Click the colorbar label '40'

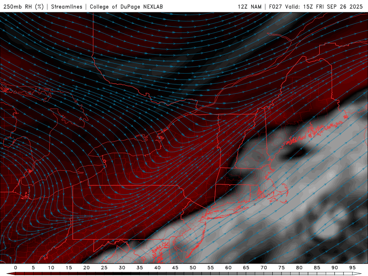[x=157, y=268]
